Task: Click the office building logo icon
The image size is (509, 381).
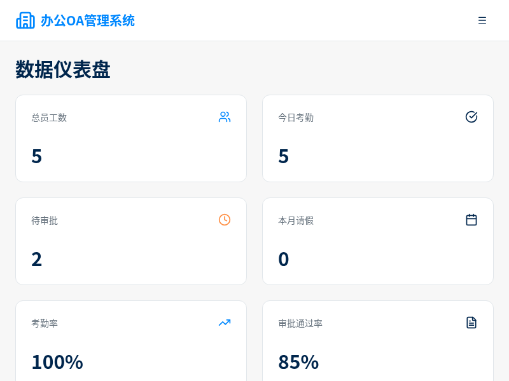Action: pos(25,20)
